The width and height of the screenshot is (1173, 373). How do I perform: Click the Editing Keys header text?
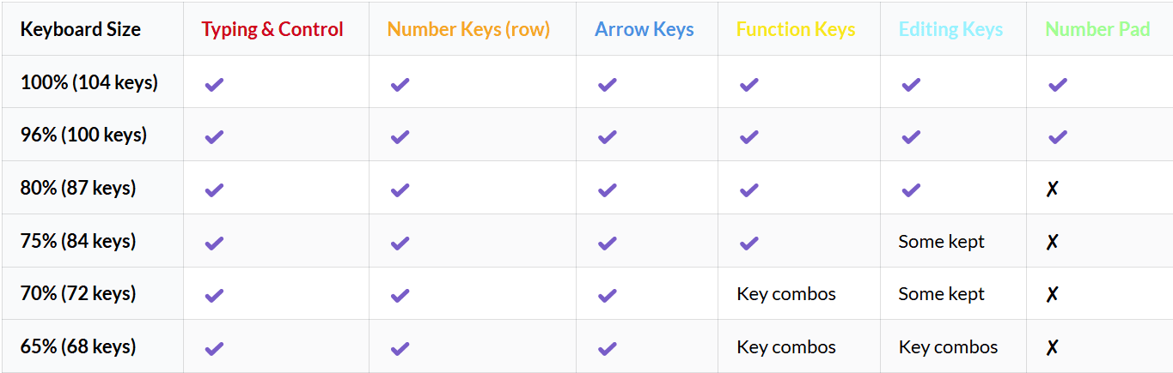pos(950,29)
